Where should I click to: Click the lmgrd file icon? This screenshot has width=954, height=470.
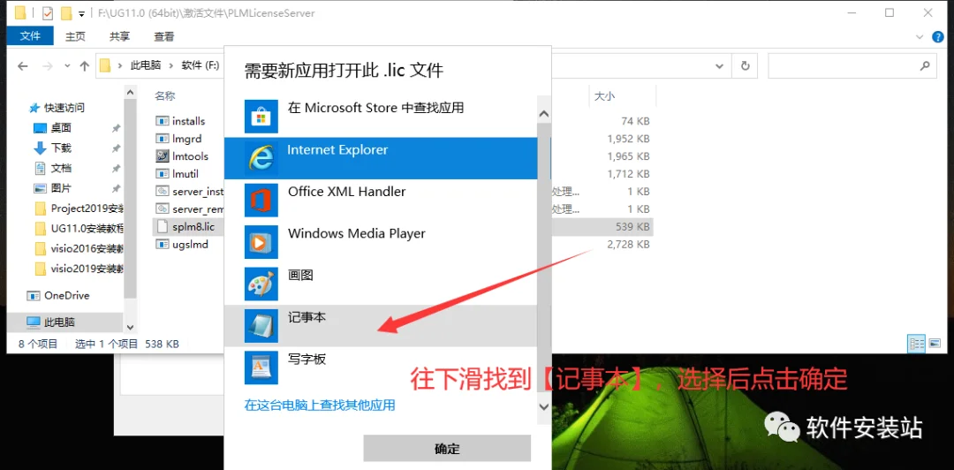click(x=162, y=139)
